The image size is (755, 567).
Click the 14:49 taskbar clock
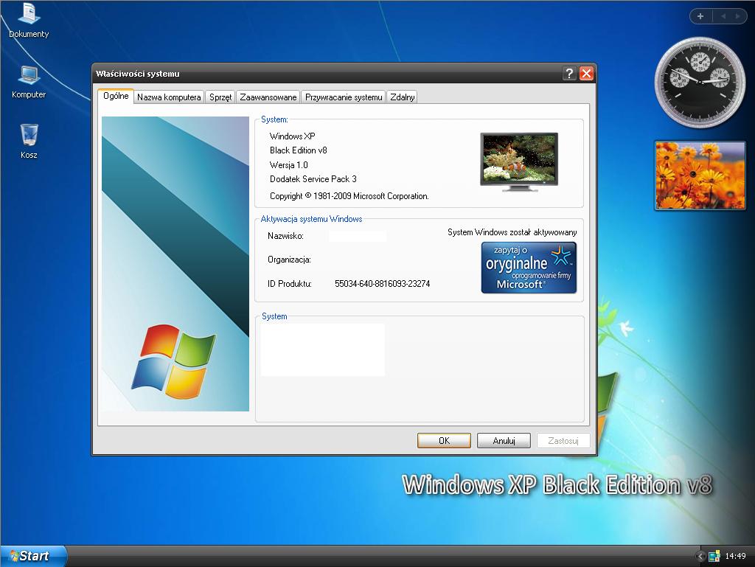click(735, 556)
